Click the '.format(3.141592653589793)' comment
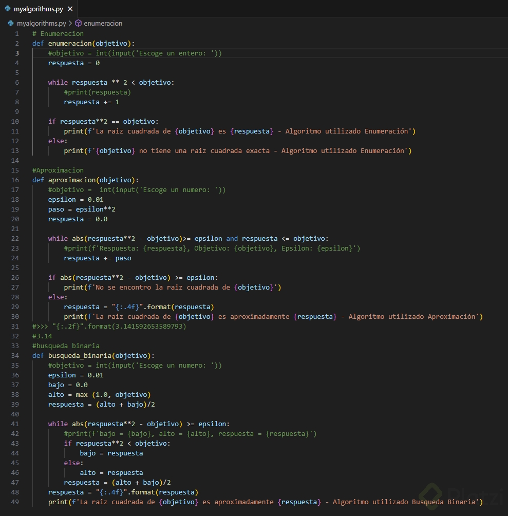This screenshot has height=516, width=508. tap(109, 327)
